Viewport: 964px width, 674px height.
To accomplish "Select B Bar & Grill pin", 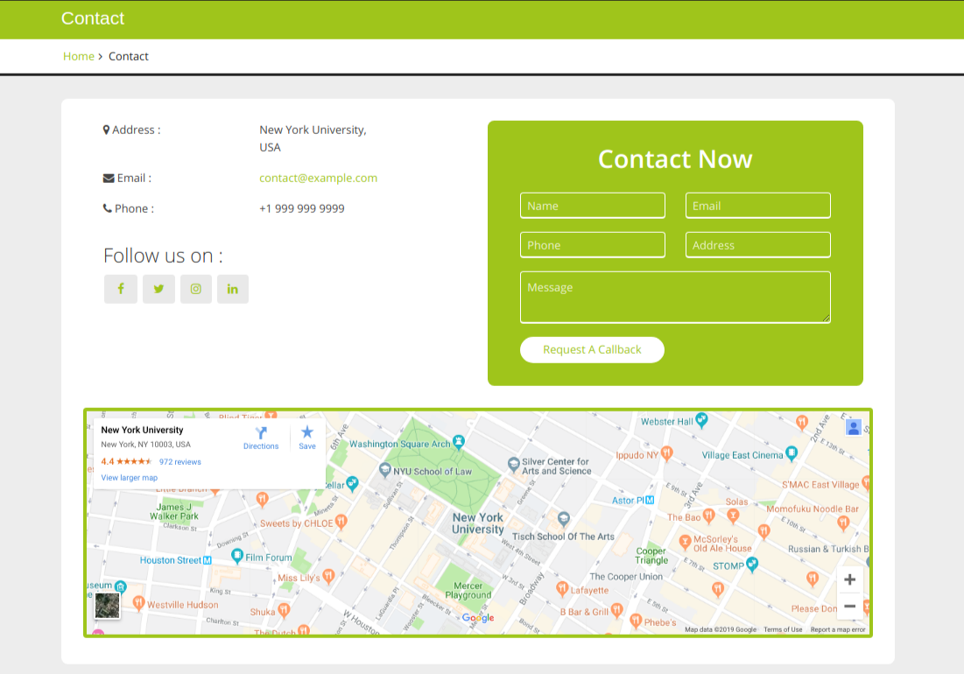I will pos(616,610).
